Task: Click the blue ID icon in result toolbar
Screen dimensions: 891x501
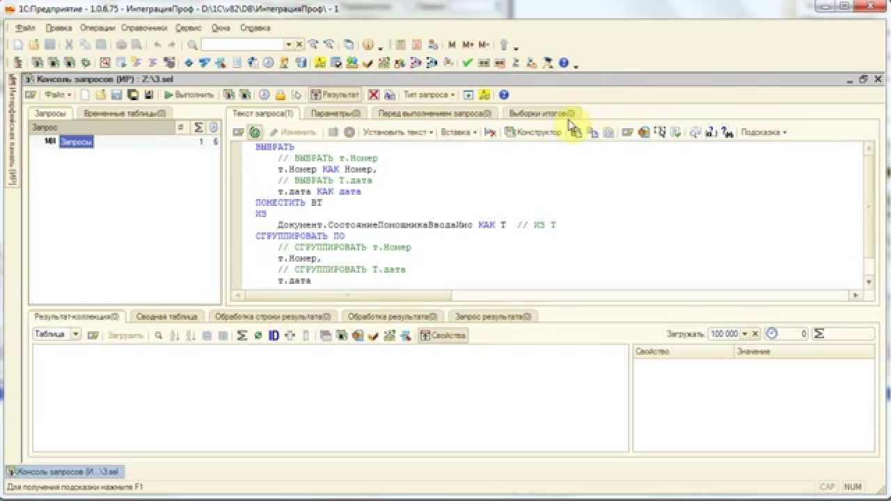Action: click(274, 335)
